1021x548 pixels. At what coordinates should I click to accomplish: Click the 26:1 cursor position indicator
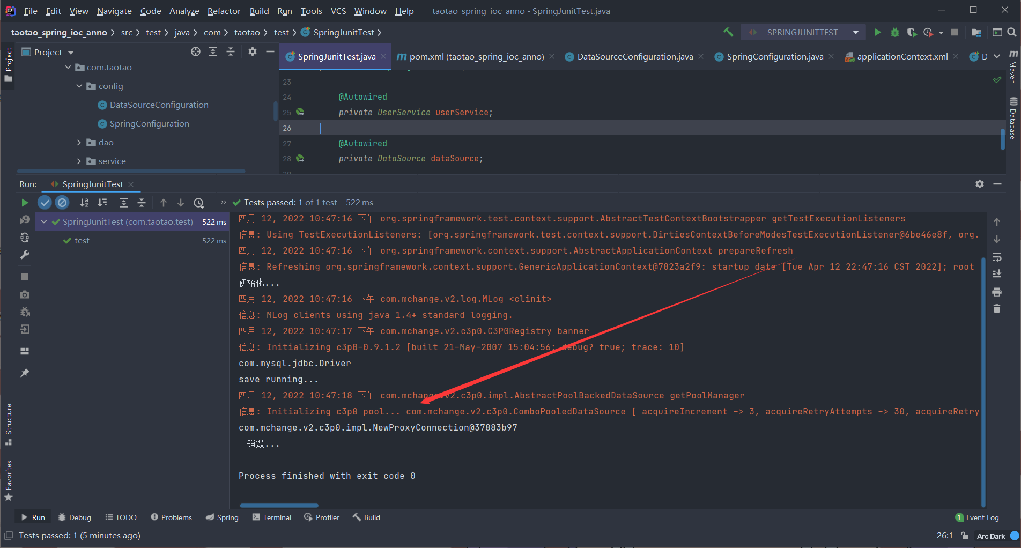[x=945, y=536]
